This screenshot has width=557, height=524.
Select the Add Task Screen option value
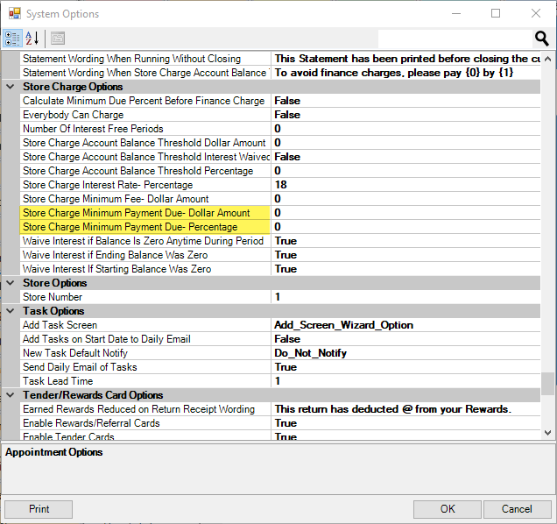pyautogui.click(x=405, y=325)
